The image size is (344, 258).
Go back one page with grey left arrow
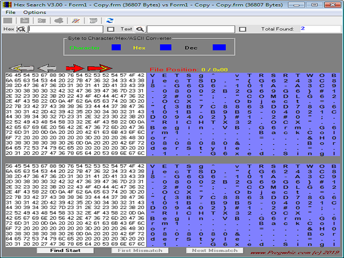[x=47, y=68]
